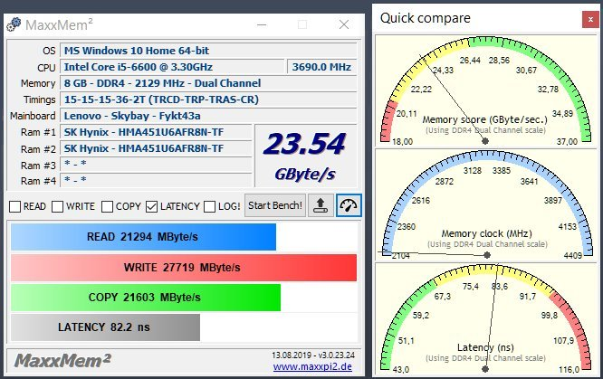Click the MaxxMem² title bar text
The height and width of the screenshot is (379, 603).
tap(59, 25)
